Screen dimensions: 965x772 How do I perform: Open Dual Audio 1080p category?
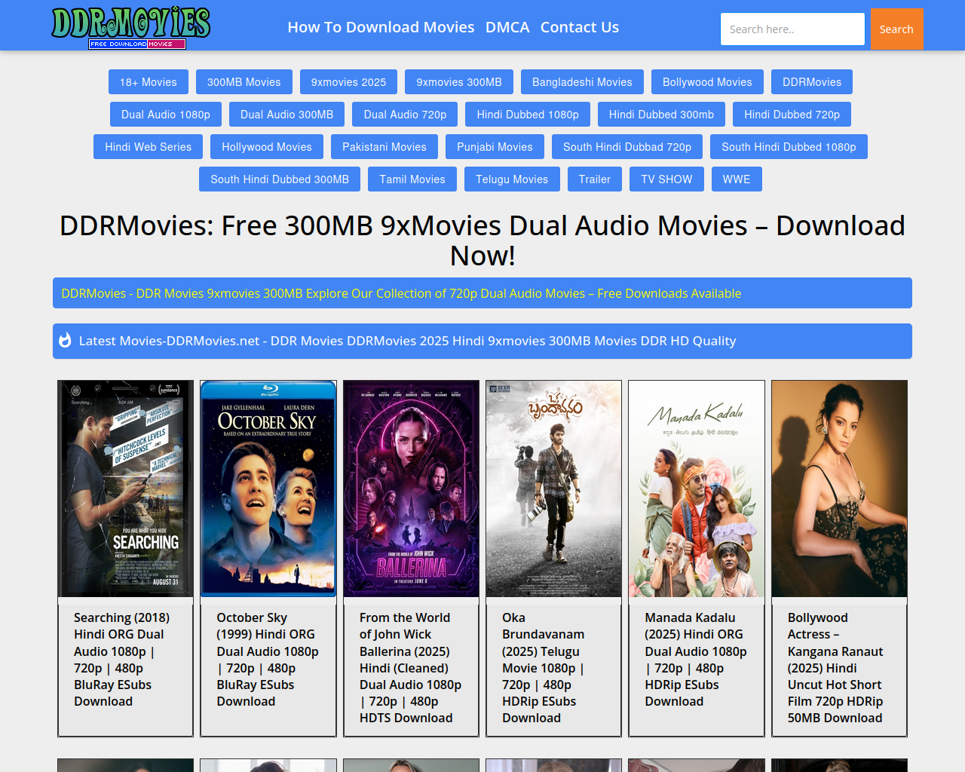[166, 115]
